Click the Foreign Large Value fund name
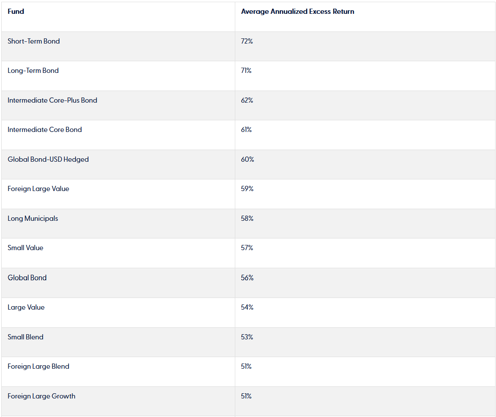The width and height of the screenshot is (496, 417). tap(38, 189)
